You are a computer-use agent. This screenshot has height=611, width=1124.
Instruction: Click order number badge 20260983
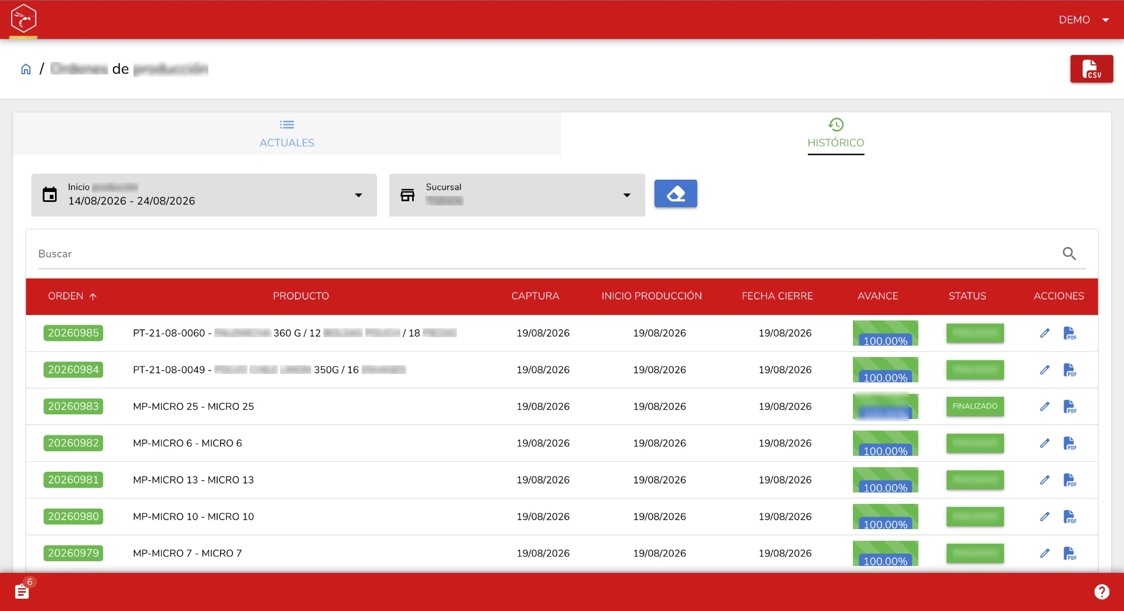pyautogui.click(x=73, y=406)
